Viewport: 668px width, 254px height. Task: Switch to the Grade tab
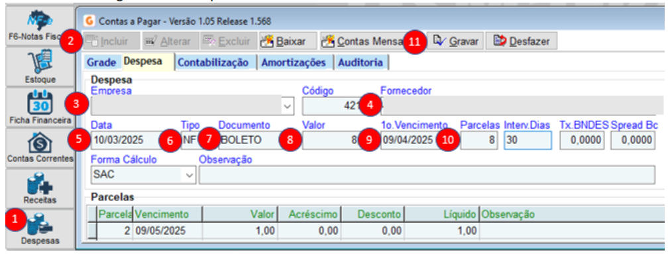point(101,62)
